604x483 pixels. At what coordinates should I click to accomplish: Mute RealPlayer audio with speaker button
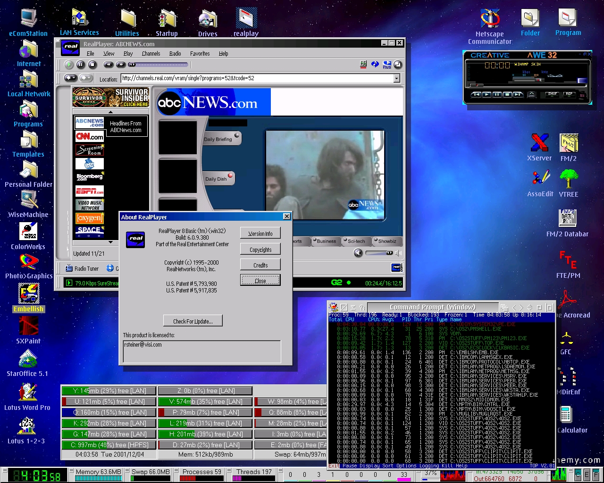358,253
